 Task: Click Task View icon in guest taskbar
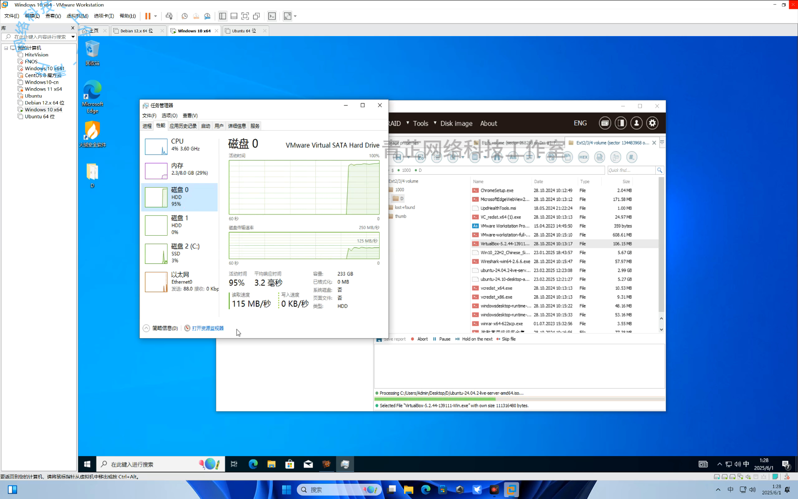coord(234,464)
